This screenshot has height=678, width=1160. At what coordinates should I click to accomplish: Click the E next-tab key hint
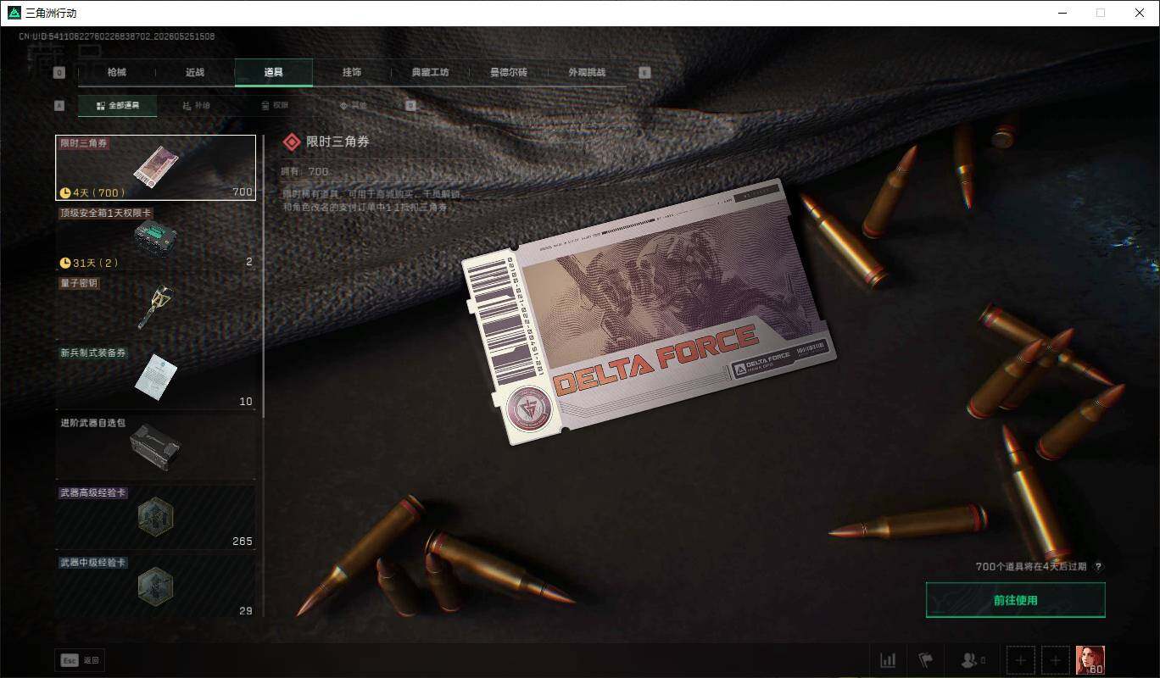(644, 73)
